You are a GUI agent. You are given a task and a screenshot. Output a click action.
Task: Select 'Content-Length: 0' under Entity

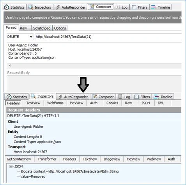coord(28,137)
